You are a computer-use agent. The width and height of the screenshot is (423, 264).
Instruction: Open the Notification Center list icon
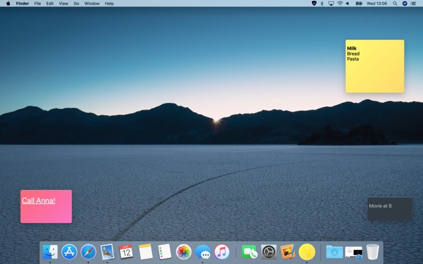click(x=413, y=3)
